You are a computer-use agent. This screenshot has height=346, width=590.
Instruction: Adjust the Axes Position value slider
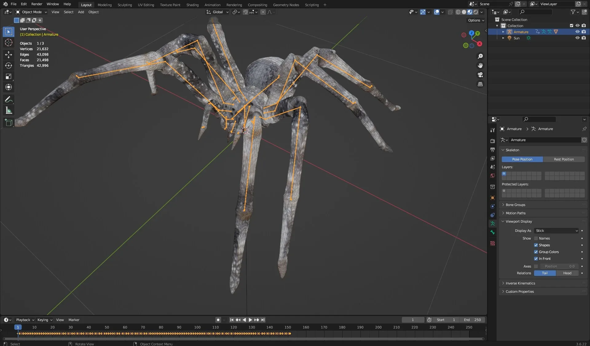(559, 266)
